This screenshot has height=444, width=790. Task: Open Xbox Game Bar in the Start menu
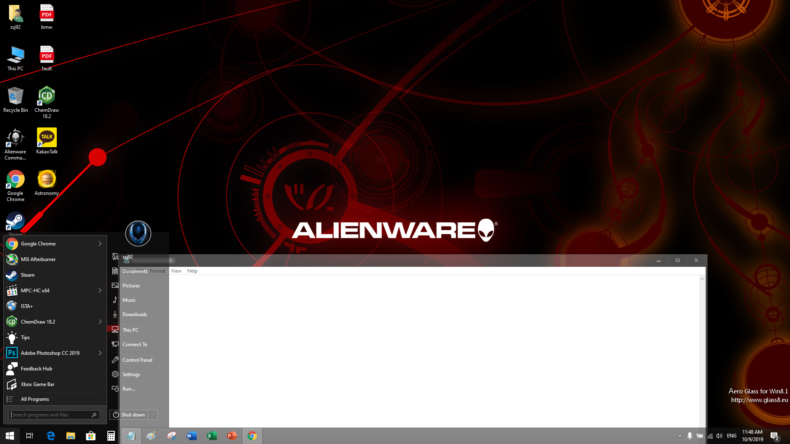point(37,384)
